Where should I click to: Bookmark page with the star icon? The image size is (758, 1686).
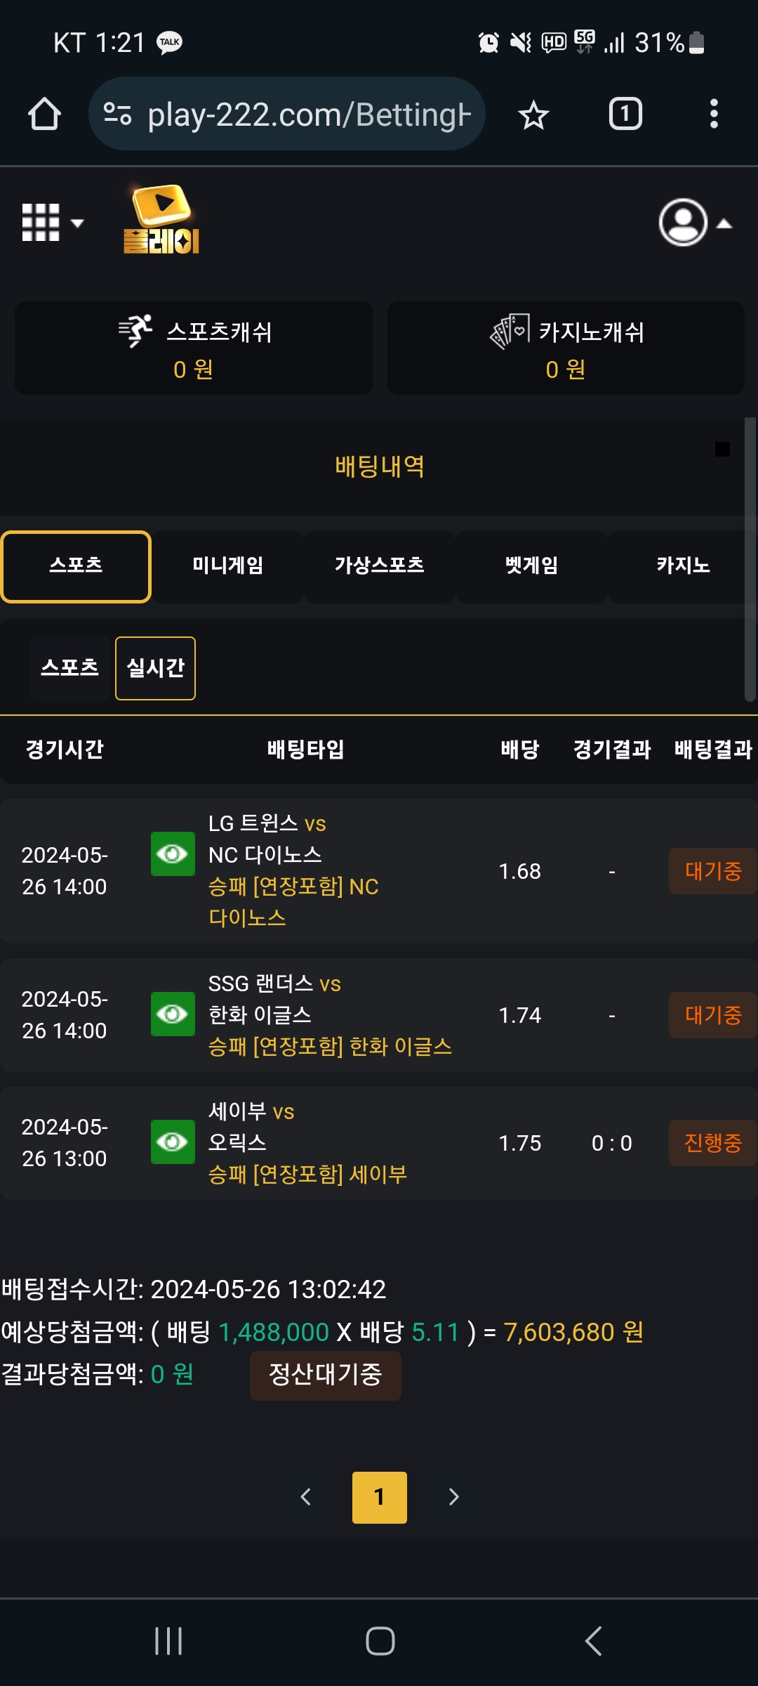(x=533, y=115)
